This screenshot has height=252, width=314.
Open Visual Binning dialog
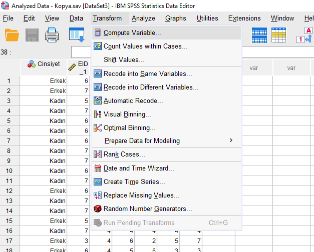[x=127, y=114]
